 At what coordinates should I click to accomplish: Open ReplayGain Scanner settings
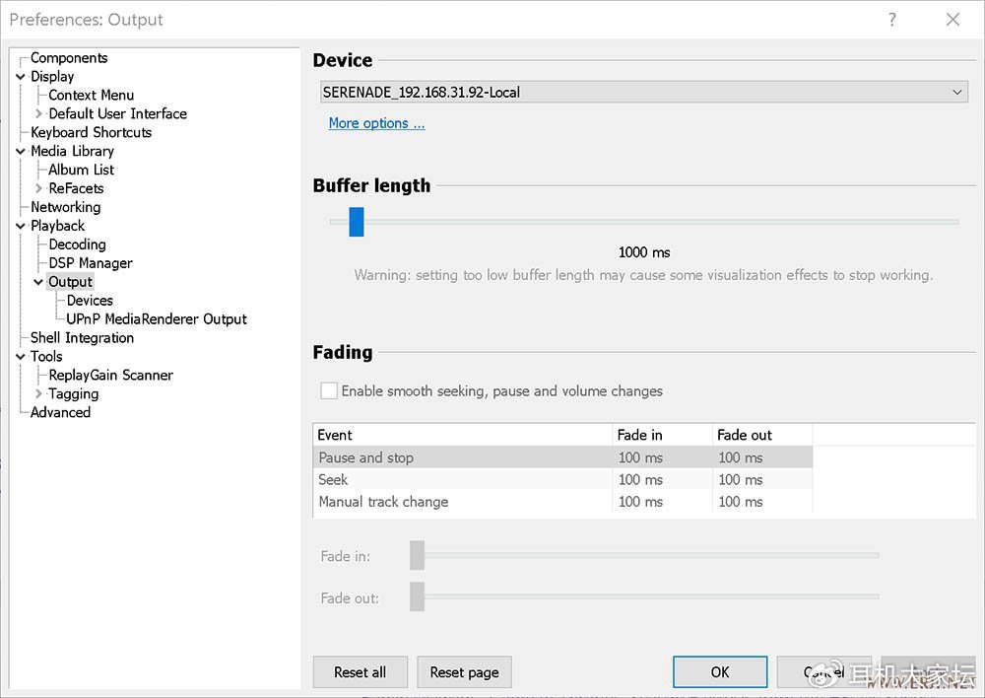pyautogui.click(x=110, y=376)
